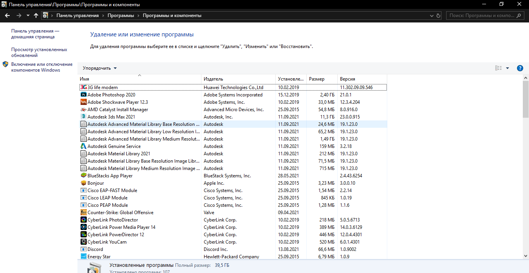Click the Control Panel icon in address bar

point(46,15)
